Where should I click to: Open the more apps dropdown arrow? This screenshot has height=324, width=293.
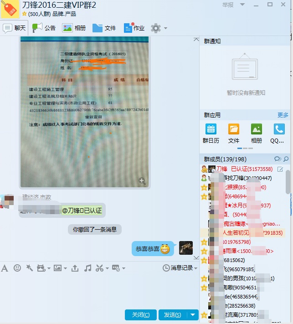pyautogui.click(x=123, y=268)
